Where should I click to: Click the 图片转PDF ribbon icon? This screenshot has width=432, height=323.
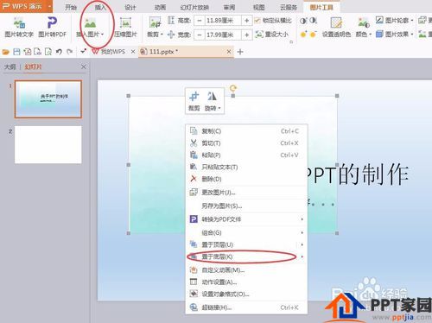[x=52, y=22]
